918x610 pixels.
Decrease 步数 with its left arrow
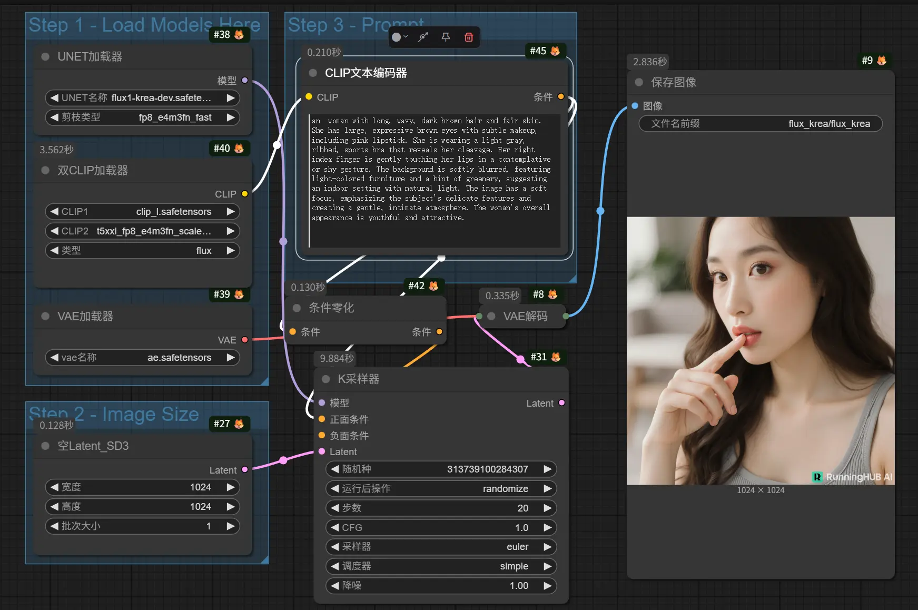[x=334, y=508]
